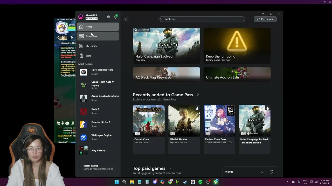Open Counter-Strike 2 from Most Recent
The width and height of the screenshot is (332, 186).
(99, 124)
